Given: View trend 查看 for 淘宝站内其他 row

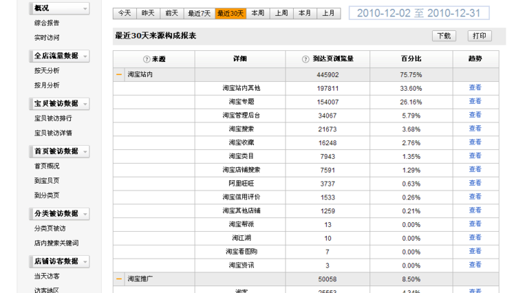Looking at the screenshot, I should pos(475,87).
